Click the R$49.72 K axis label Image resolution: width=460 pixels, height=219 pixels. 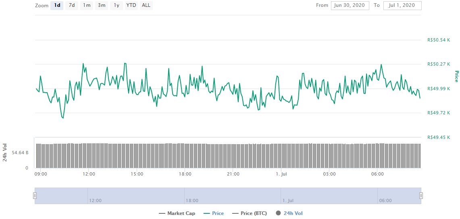(439, 113)
